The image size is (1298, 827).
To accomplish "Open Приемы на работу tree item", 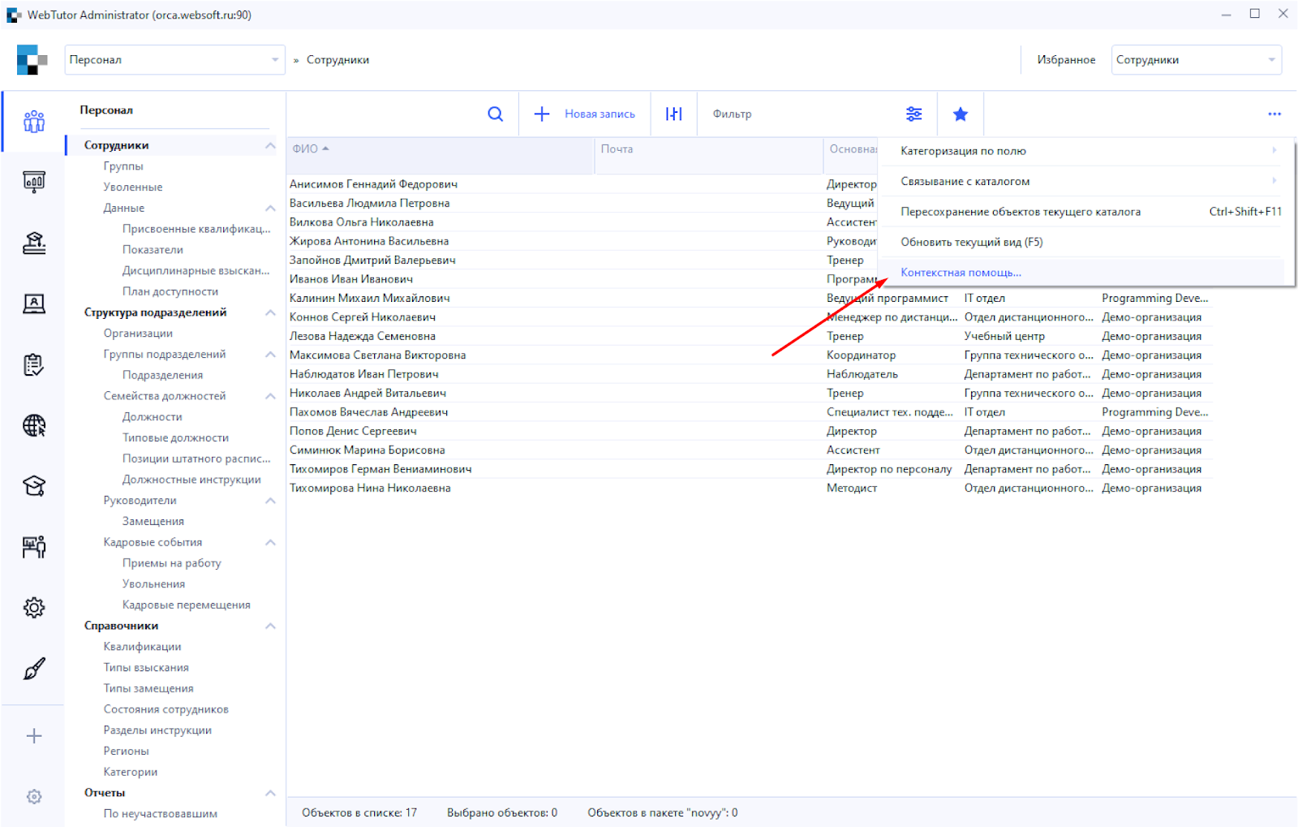I will (x=171, y=563).
